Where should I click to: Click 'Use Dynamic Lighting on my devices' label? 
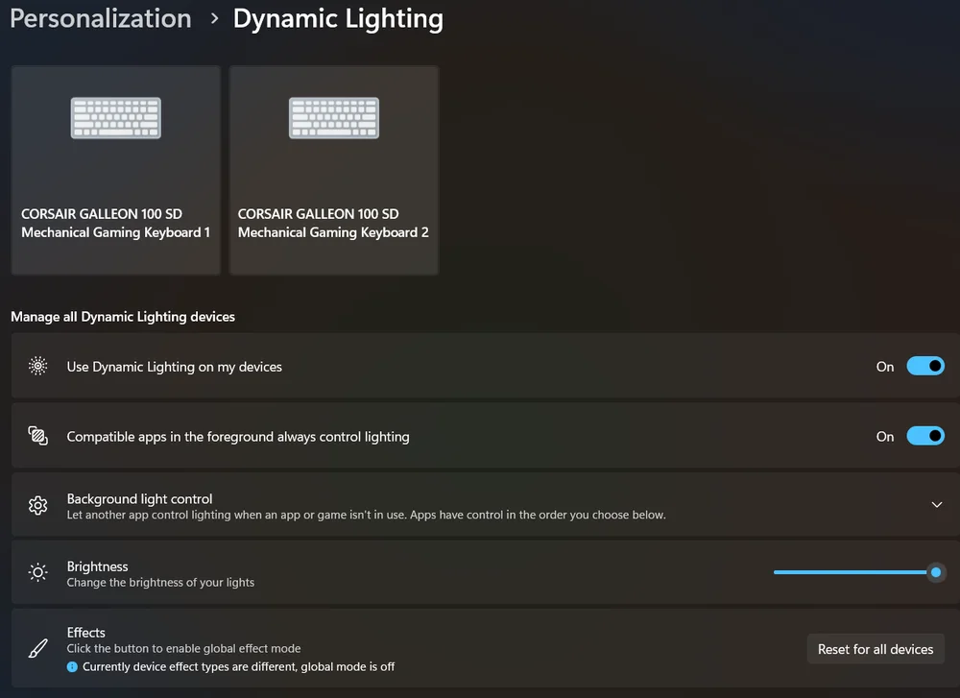coord(175,367)
